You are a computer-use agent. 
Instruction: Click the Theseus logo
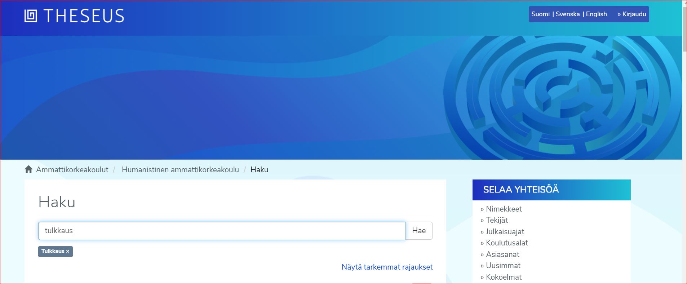point(74,16)
